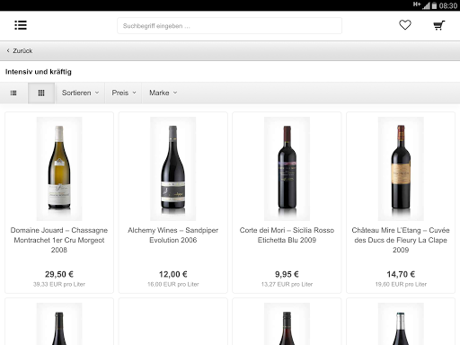Image resolution: width=460 pixels, height=345 pixels.
Task: Click the Suchbegriff eingeben search field
Action: click(229, 26)
